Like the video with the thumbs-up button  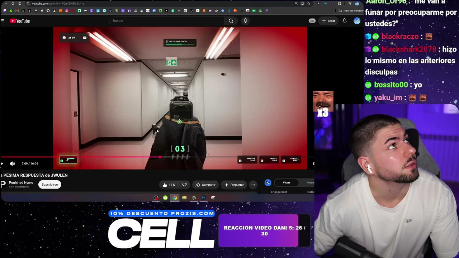(x=169, y=185)
